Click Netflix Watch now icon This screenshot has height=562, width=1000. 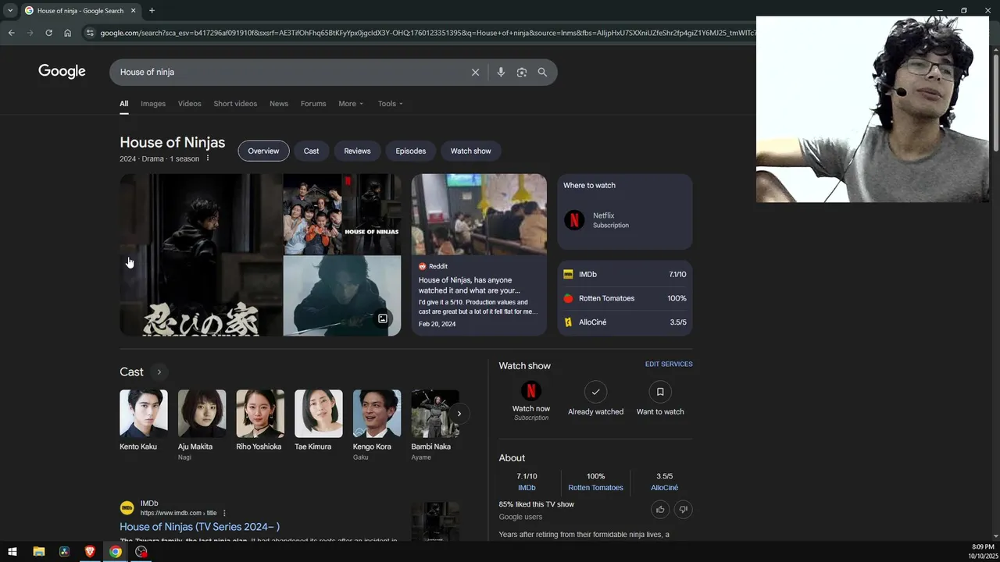531,391
